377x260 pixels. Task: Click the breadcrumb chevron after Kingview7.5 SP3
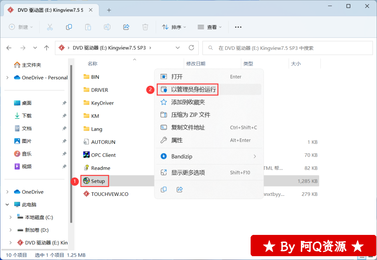(150, 48)
